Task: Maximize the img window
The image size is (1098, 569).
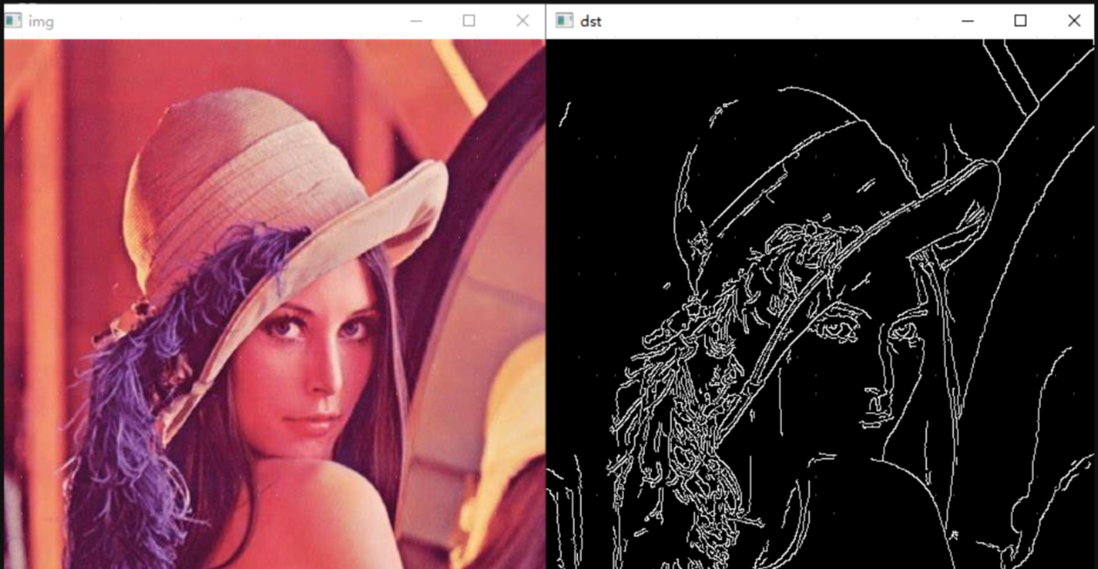Action: [469, 21]
